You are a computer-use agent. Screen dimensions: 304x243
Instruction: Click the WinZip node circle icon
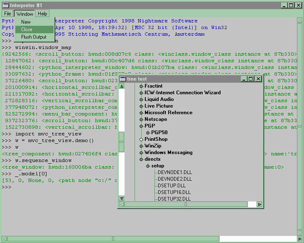[x=141, y=146]
